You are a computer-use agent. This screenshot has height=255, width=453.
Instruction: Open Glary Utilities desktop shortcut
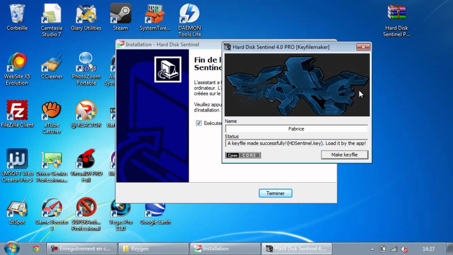(x=86, y=17)
